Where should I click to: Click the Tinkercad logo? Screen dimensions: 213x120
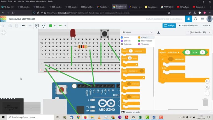pos(3,19)
